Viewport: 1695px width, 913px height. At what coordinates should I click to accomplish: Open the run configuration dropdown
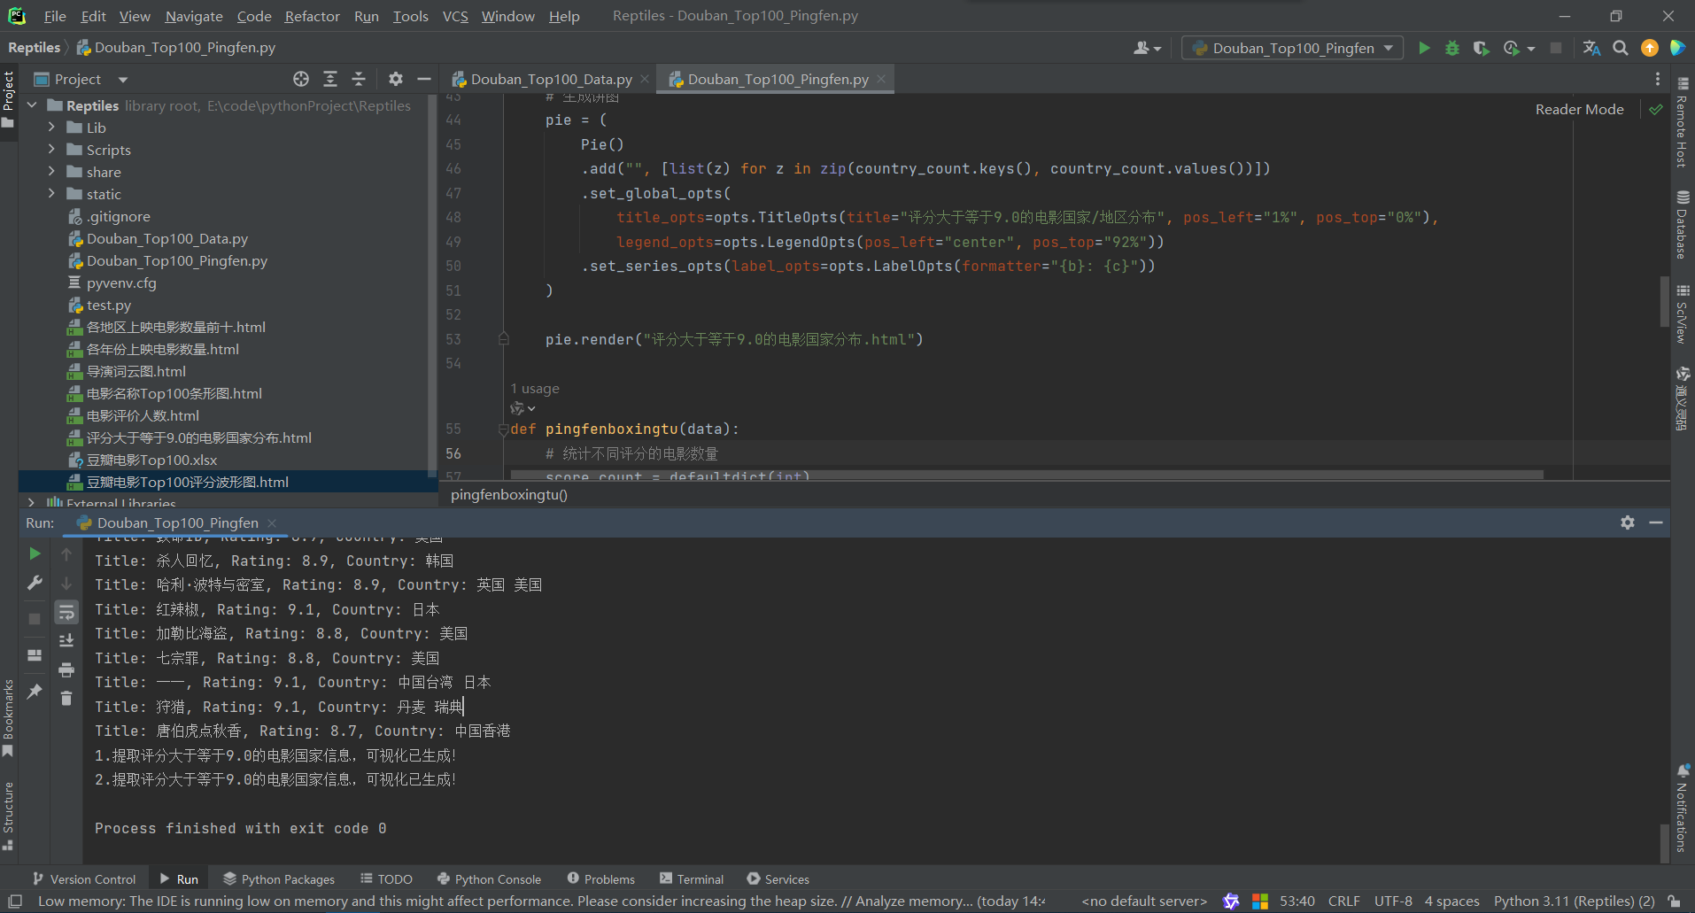click(1292, 48)
